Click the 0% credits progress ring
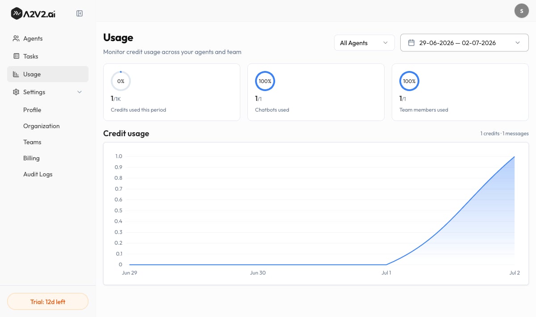This screenshot has height=317, width=536. coord(121,81)
